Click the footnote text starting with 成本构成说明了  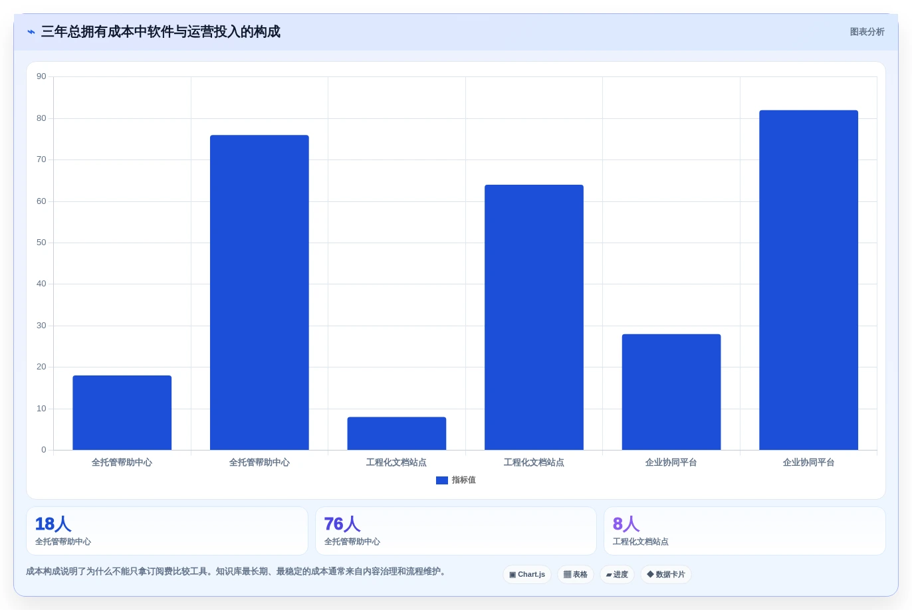click(236, 571)
